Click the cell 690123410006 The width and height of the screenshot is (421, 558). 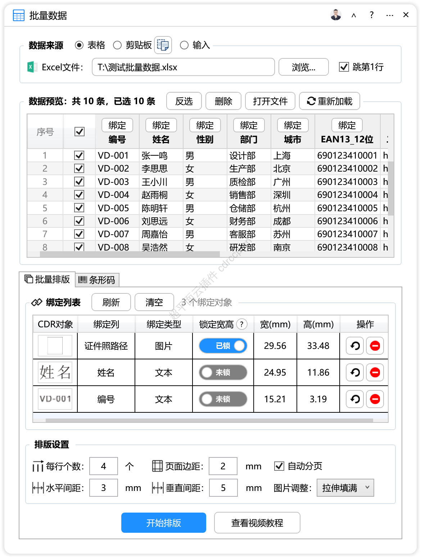pyautogui.click(x=348, y=221)
